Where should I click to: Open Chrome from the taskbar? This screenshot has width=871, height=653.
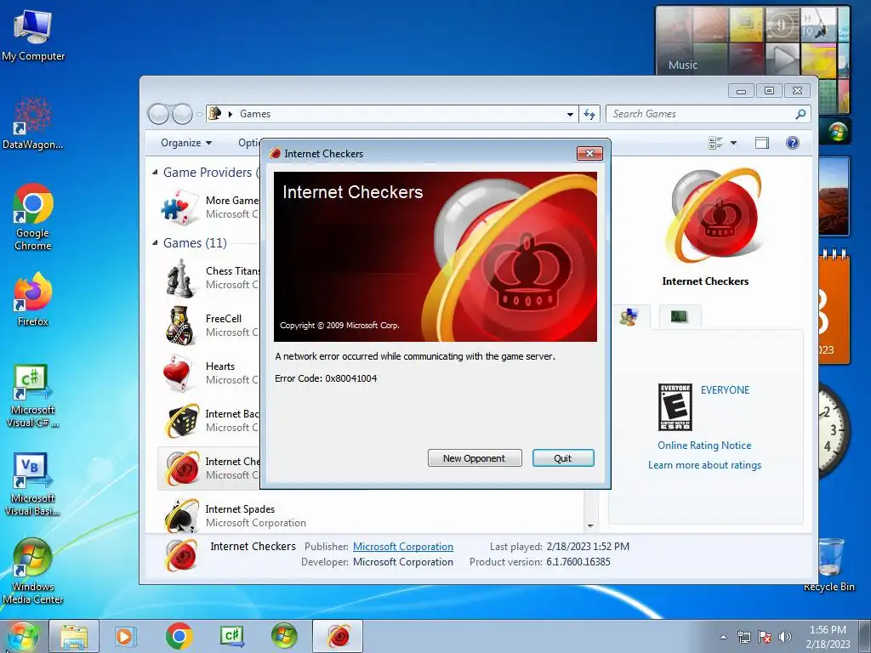179,636
